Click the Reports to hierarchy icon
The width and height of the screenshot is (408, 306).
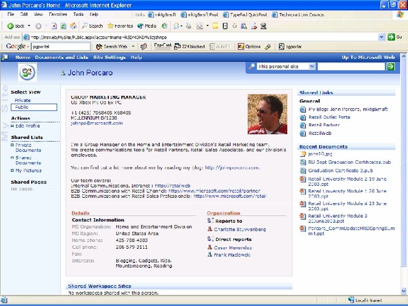[x=210, y=220]
